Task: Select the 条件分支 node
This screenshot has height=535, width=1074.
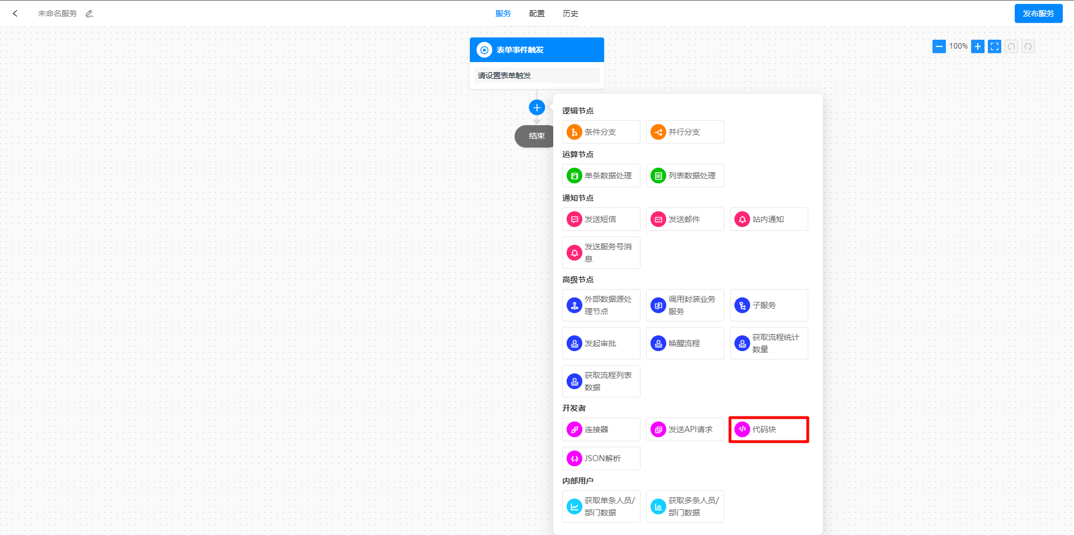Action: pyautogui.click(x=601, y=132)
